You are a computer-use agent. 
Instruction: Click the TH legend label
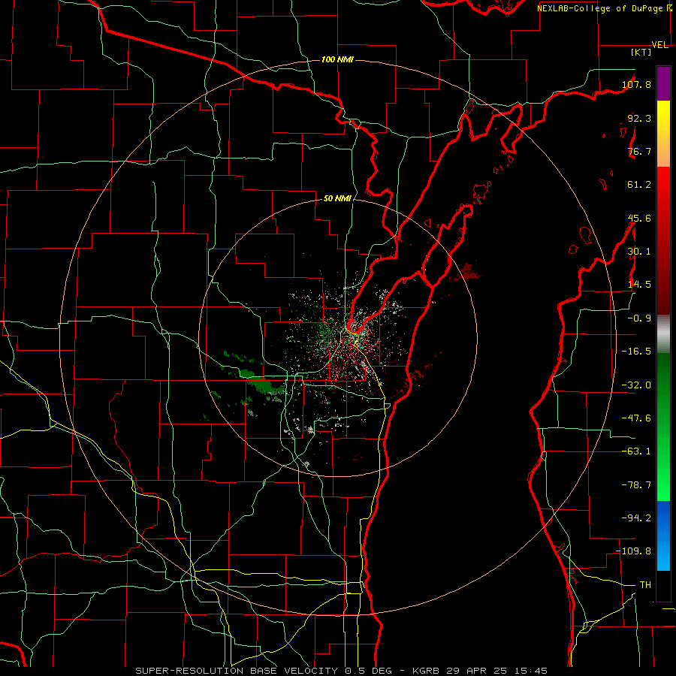coord(645,585)
